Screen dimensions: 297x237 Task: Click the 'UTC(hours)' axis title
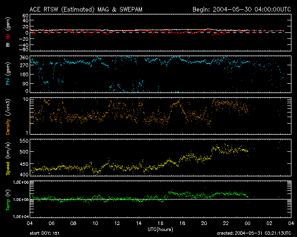pyautogui.click(x=161, y=230)
